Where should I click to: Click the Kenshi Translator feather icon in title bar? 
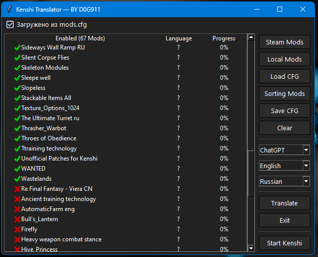click(9, 9)
